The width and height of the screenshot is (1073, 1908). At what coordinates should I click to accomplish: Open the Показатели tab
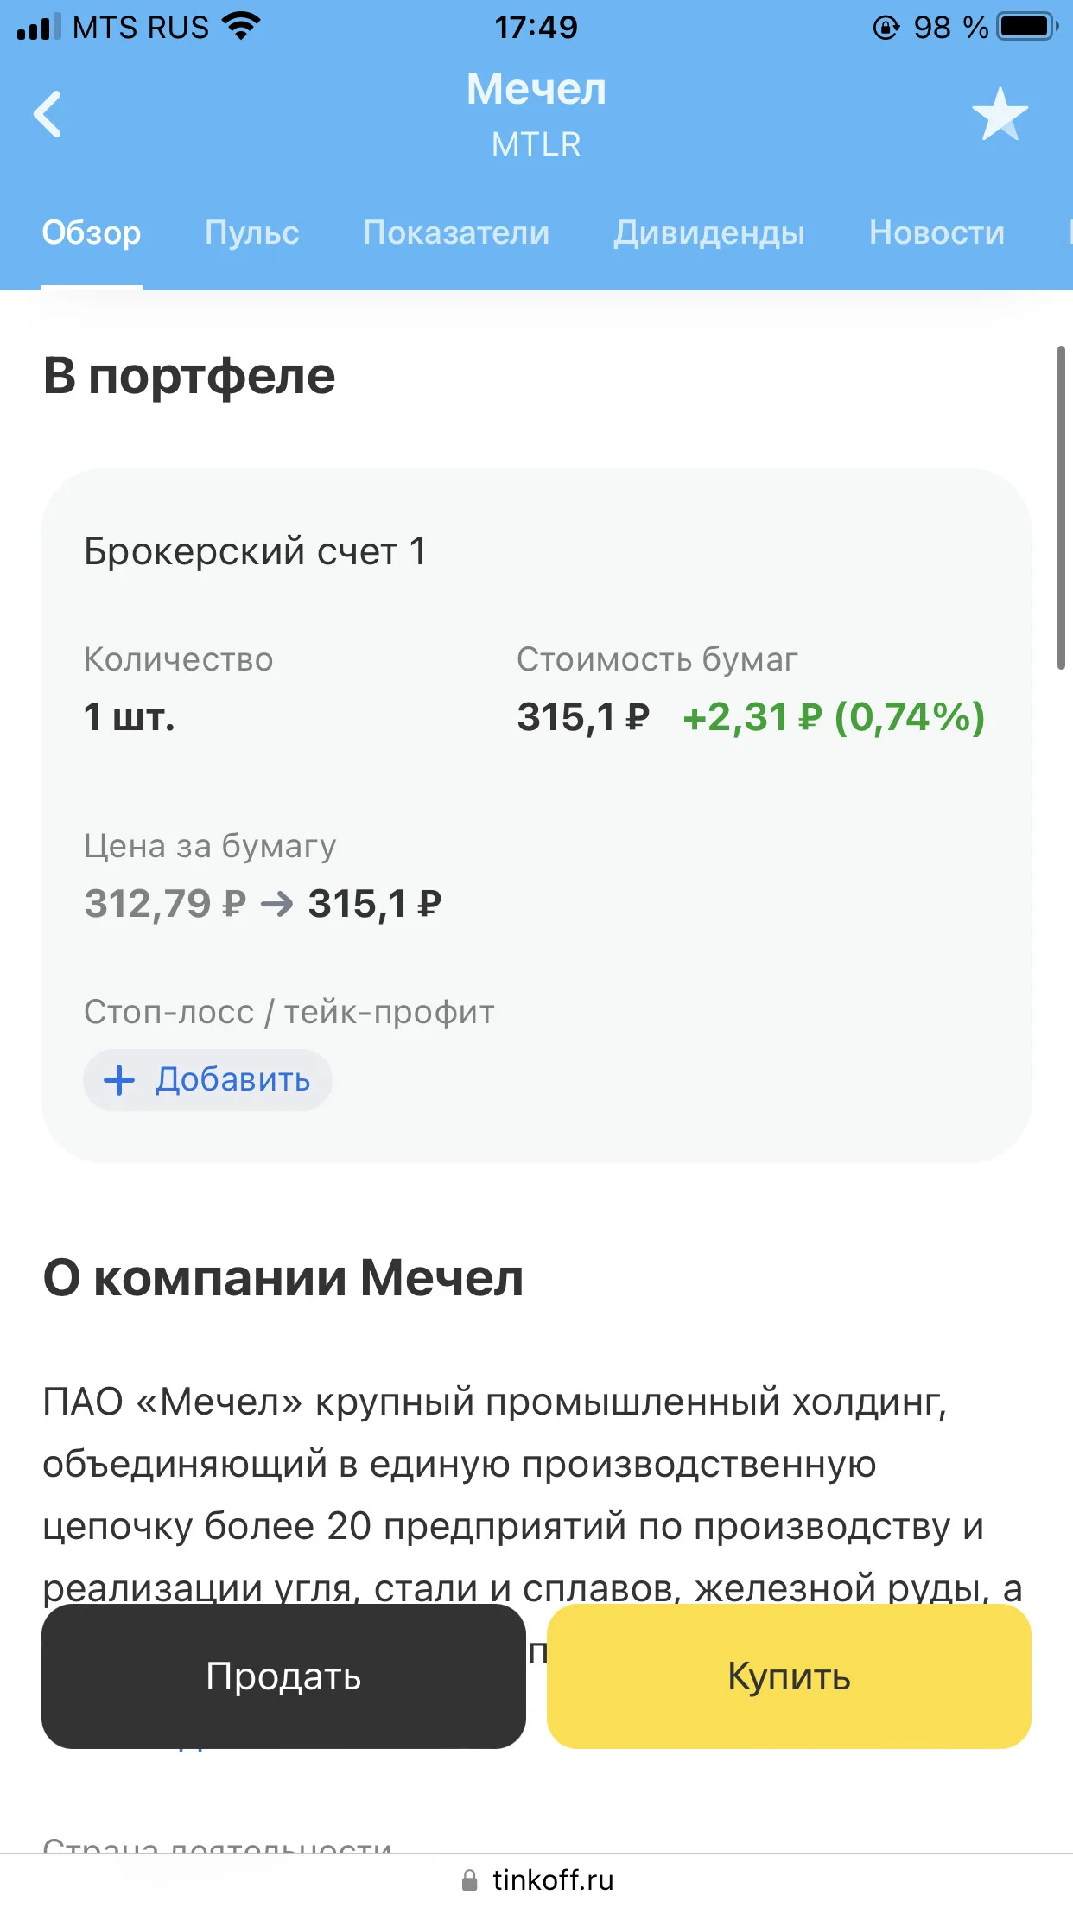pos(456,232)
